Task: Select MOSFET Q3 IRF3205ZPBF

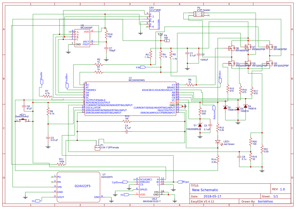Action: pos(270,64)
